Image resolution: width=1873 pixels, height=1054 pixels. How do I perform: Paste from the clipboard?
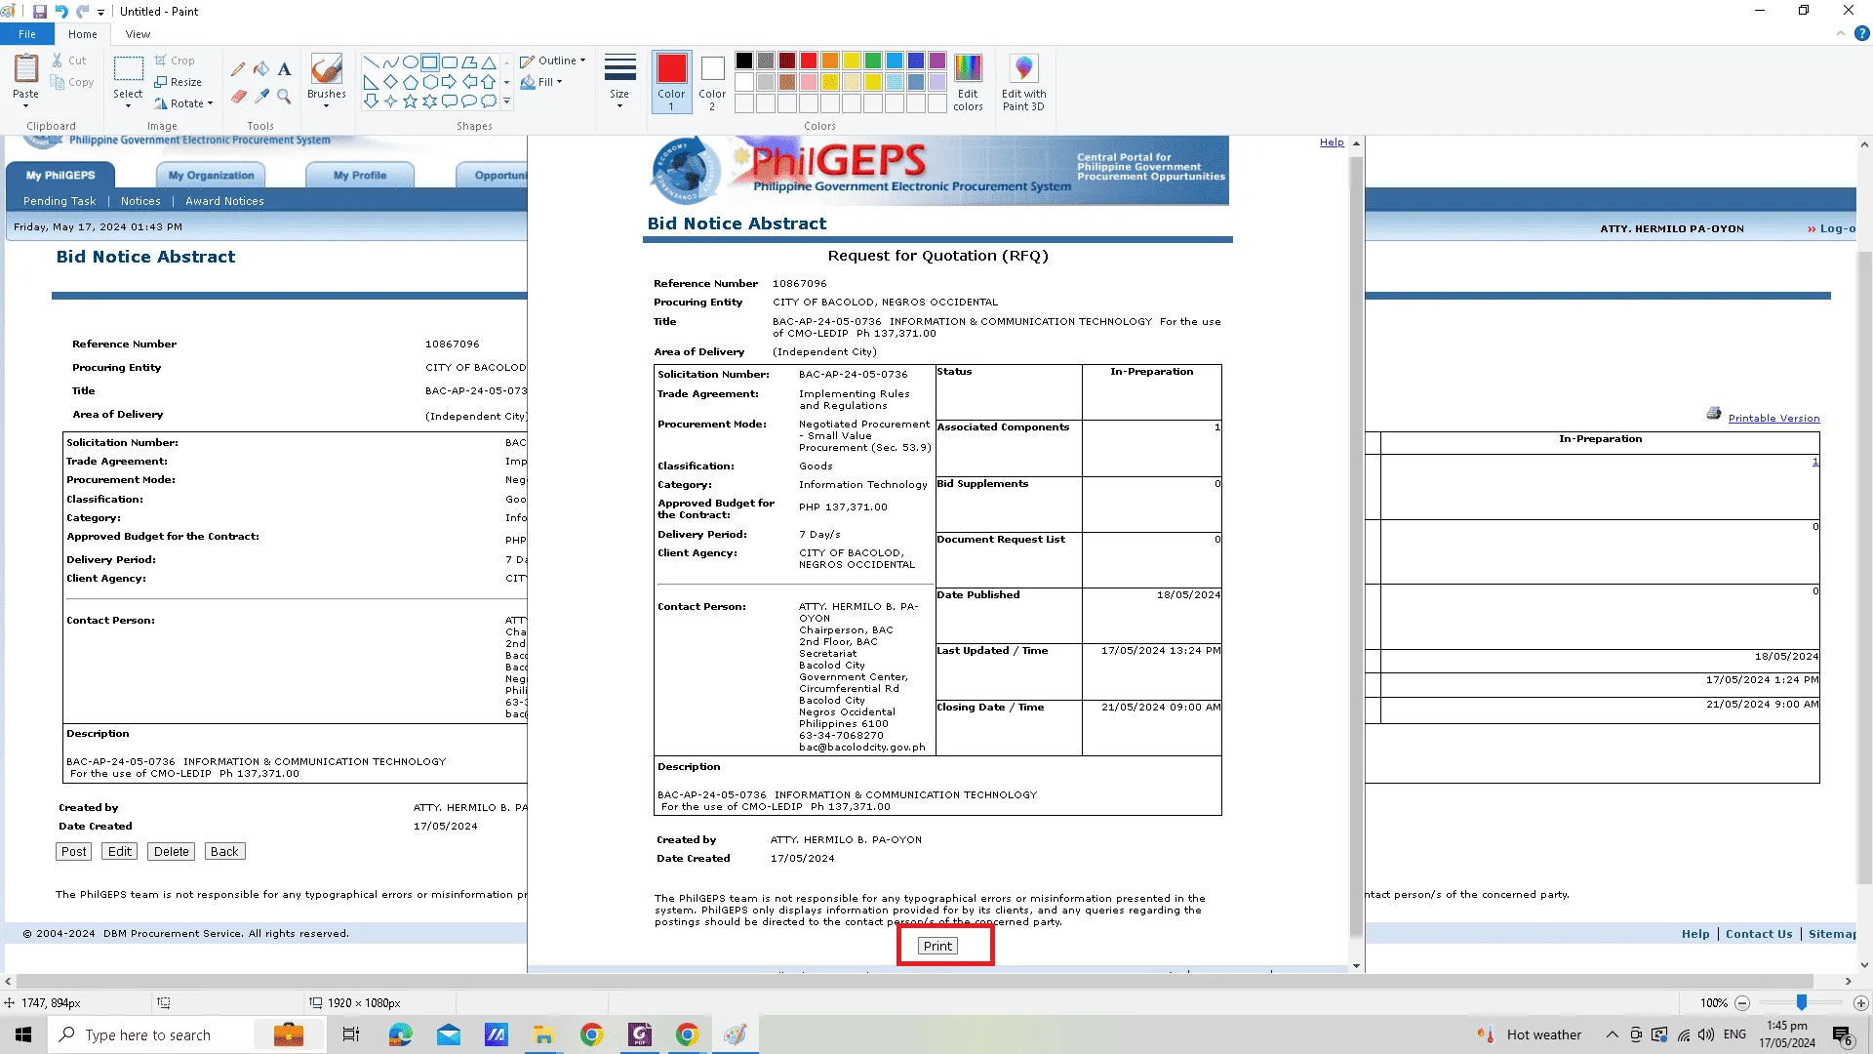tap(26, 68)
